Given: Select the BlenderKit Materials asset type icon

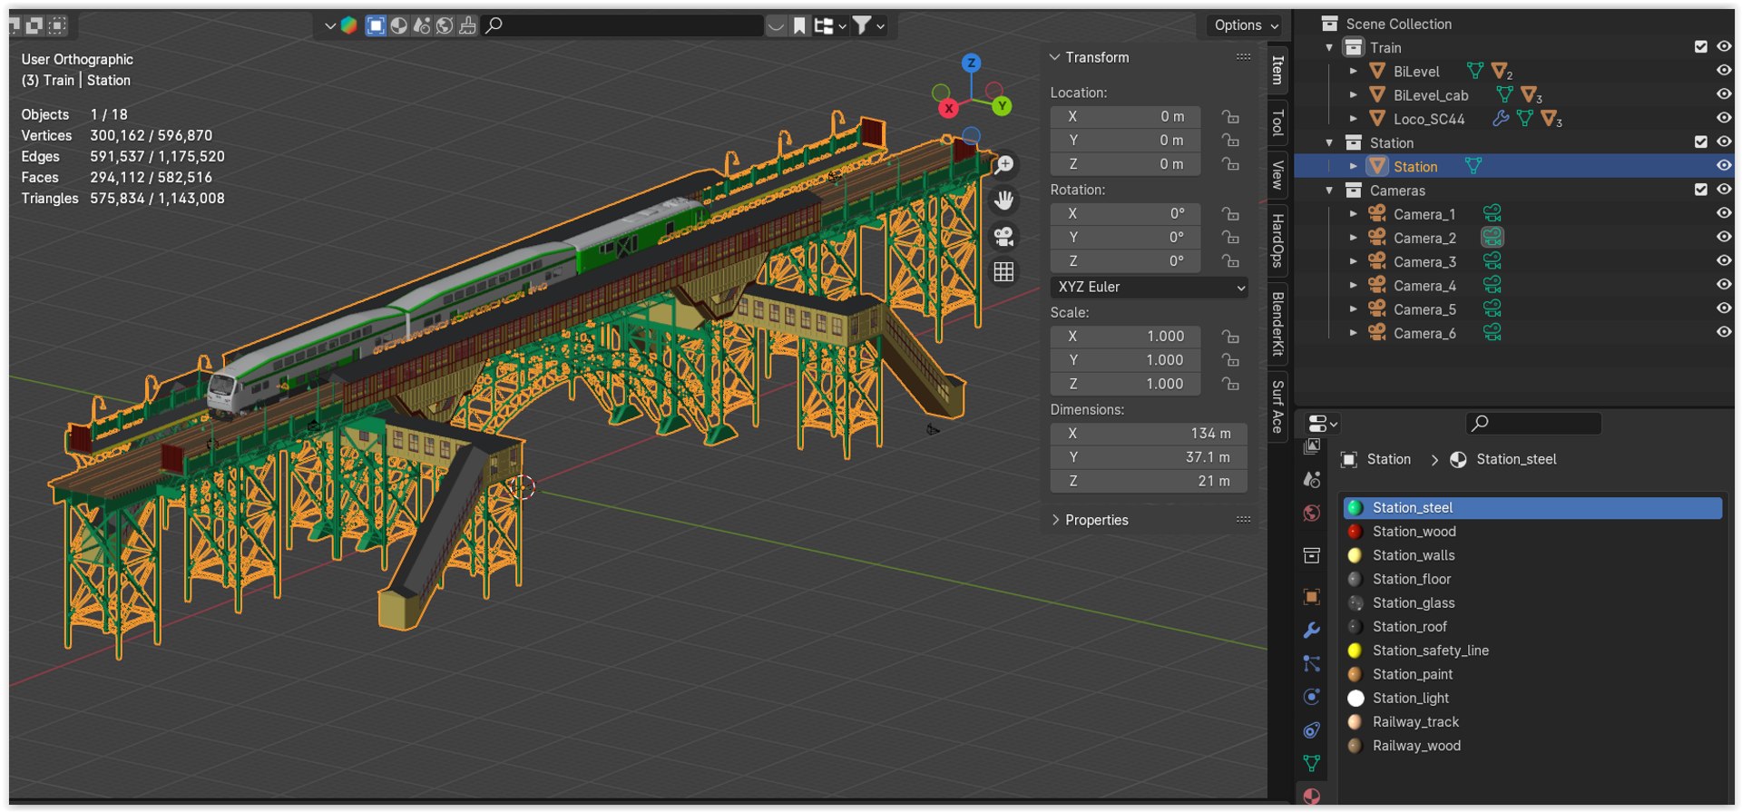Looking at the screenshot, I should (x=398, y=25).
